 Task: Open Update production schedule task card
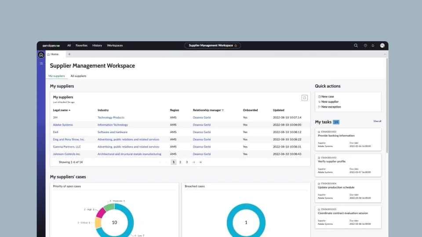pyautogui.click(x=348, y=191)
